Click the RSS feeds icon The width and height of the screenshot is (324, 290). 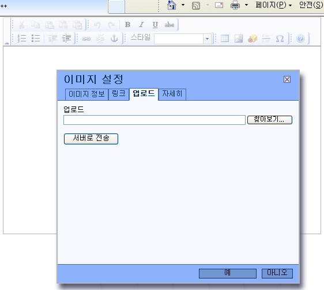tap(195, 6)
